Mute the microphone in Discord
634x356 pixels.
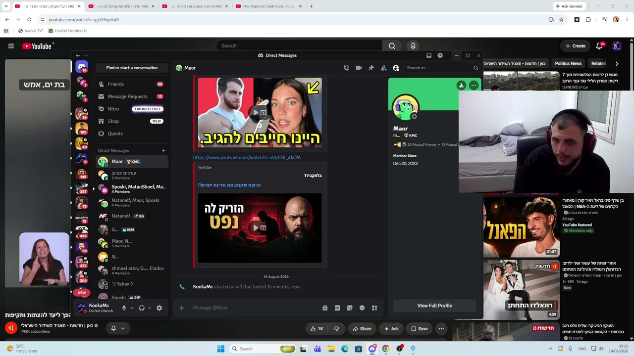[x=124, y=308]
